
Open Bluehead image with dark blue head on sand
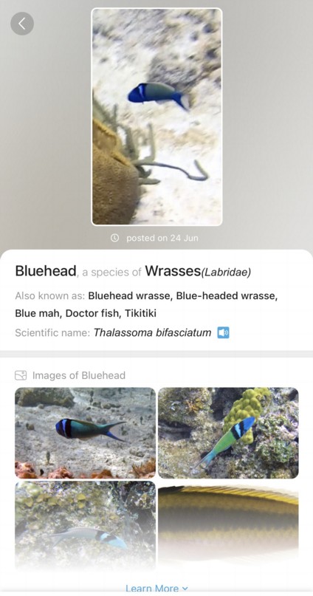[86, 433]
